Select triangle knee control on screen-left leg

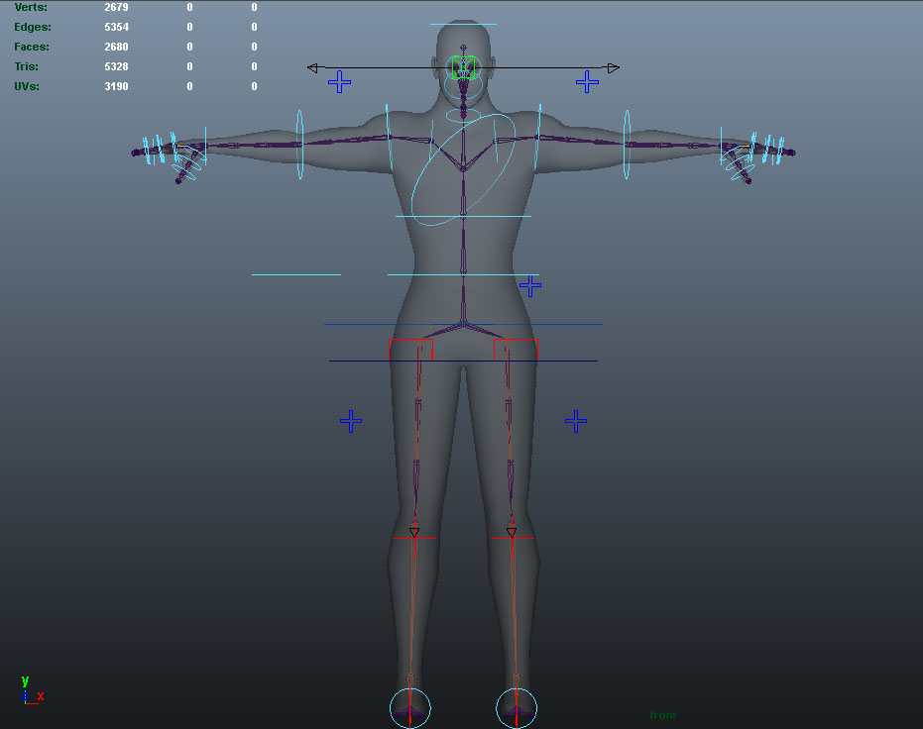pyautogui.click(x=414, y=533)
